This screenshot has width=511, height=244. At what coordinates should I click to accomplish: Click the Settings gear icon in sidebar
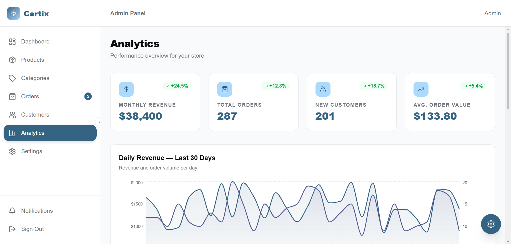point(12,151)
